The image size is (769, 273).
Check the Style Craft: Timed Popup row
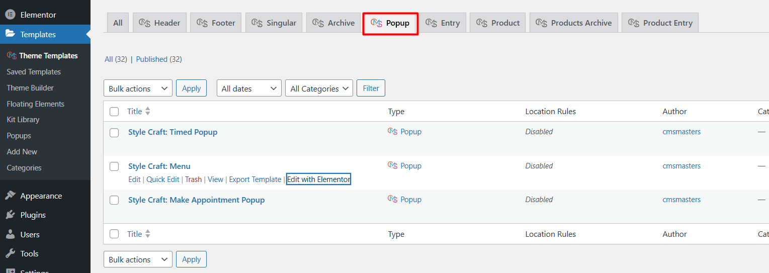tap(114, 133)
